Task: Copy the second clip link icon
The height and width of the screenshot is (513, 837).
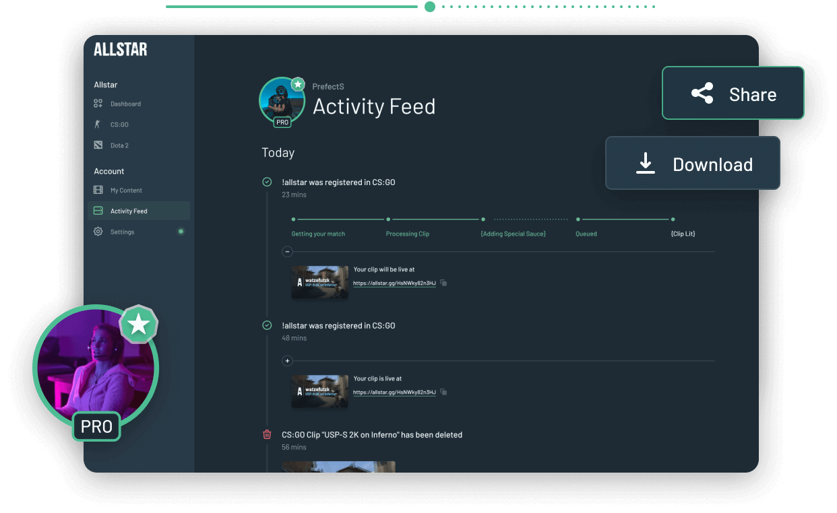Action: coord(443,392)
